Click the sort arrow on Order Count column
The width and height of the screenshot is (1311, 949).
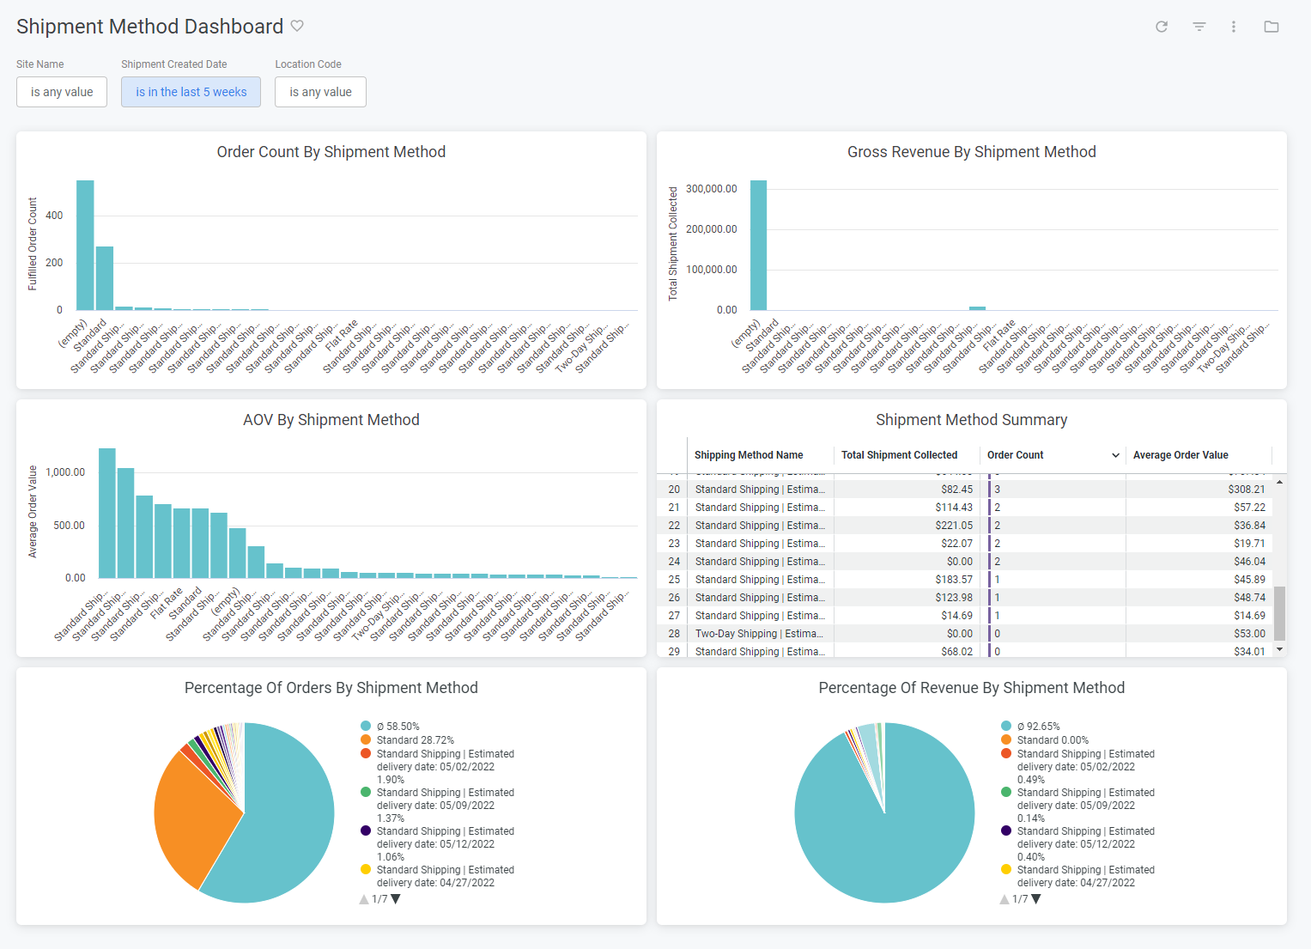[1116, 455]
